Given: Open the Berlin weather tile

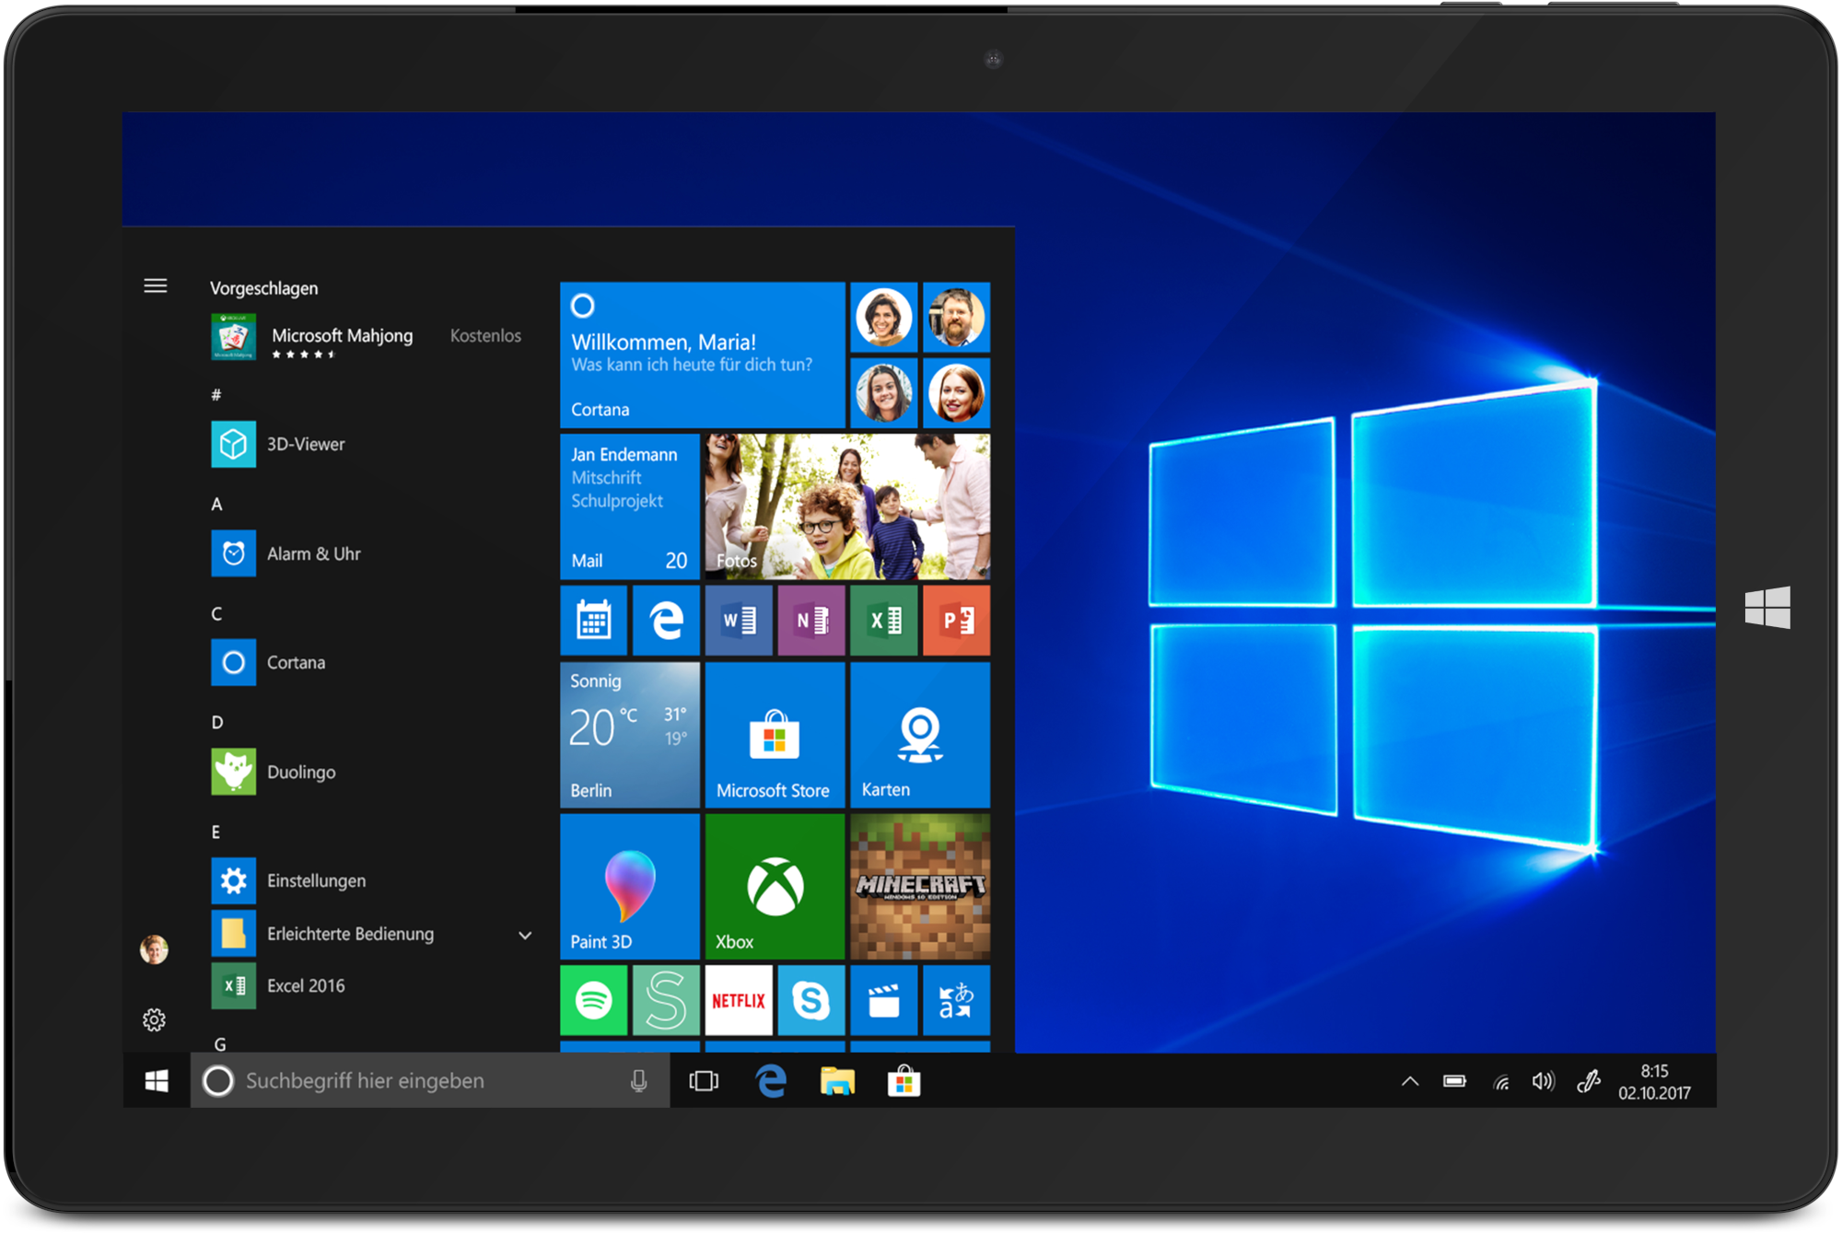Looking at the screenshot, I should pos(629,735).
